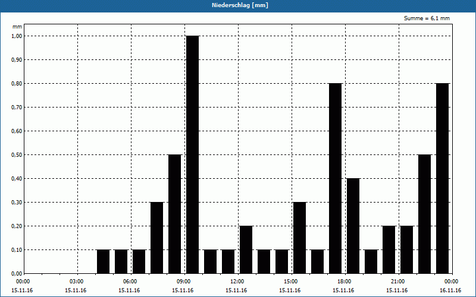Viewport: 476px width, 297px height.
Task: Click the final 0,80 mm bar ending at midnight
Action: click(442, 178)
